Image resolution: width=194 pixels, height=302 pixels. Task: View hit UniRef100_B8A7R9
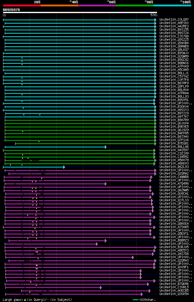(x=174, y=120)
